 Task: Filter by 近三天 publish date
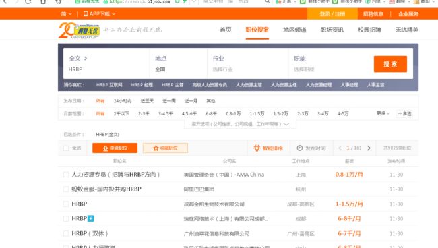[x=147, y=101]
